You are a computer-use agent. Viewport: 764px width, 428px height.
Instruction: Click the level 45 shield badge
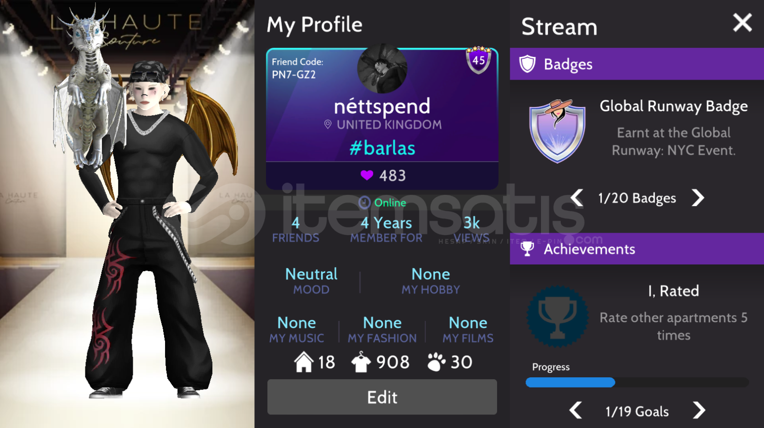[478, 60]
